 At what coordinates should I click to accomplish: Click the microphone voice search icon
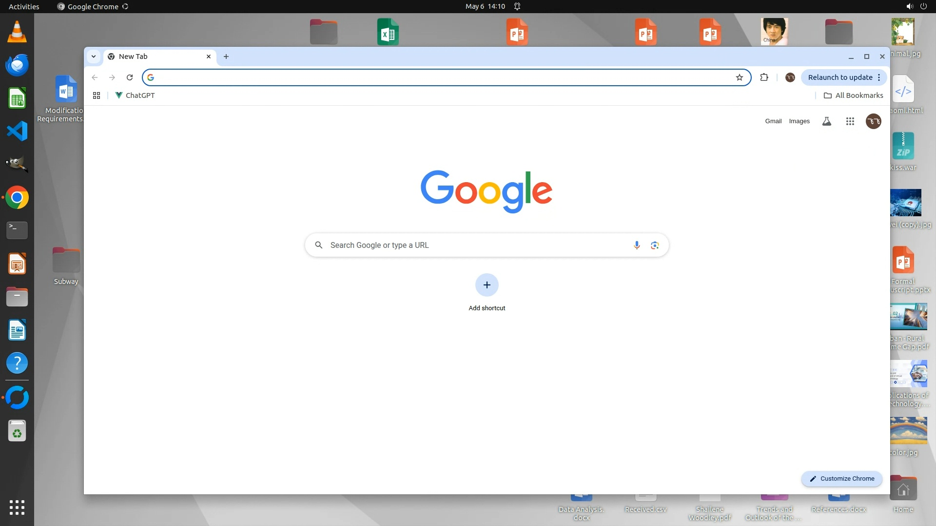(x=637, y=245)
